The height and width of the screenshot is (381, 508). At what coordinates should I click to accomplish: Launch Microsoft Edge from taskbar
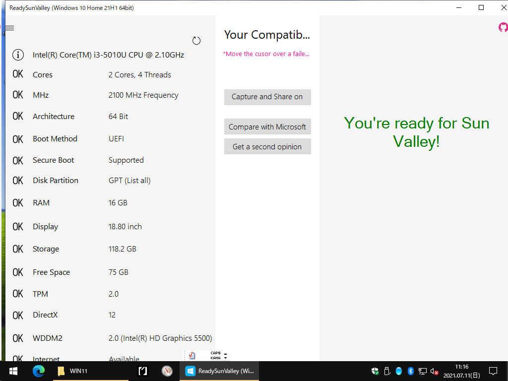click(x=39, y=371)
